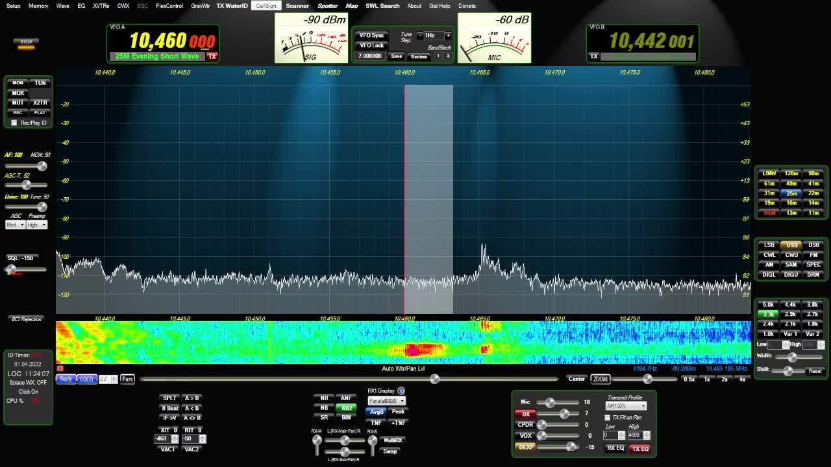Open the AGC mode dropdown
This screenshot has width=831, height=467.
tap(15, 224)
